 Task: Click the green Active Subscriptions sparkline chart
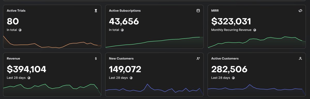[154, 42]
